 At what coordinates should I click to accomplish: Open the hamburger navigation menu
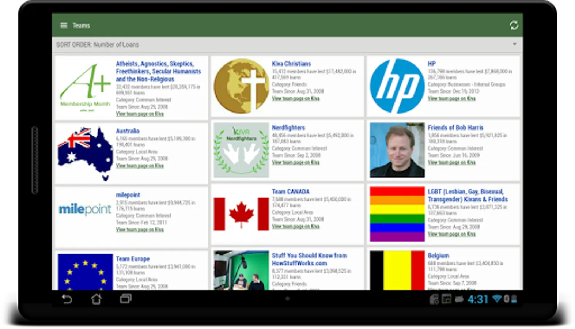pos(64,25)
